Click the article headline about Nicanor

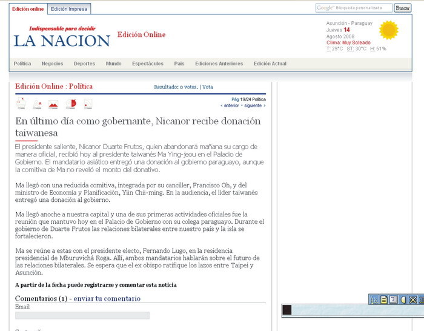click(x=138, y=127)
